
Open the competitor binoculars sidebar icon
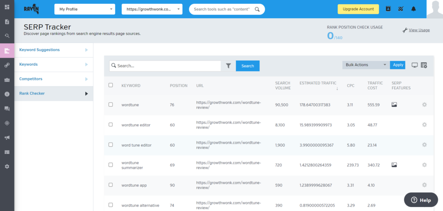click(x=7, y=80)
